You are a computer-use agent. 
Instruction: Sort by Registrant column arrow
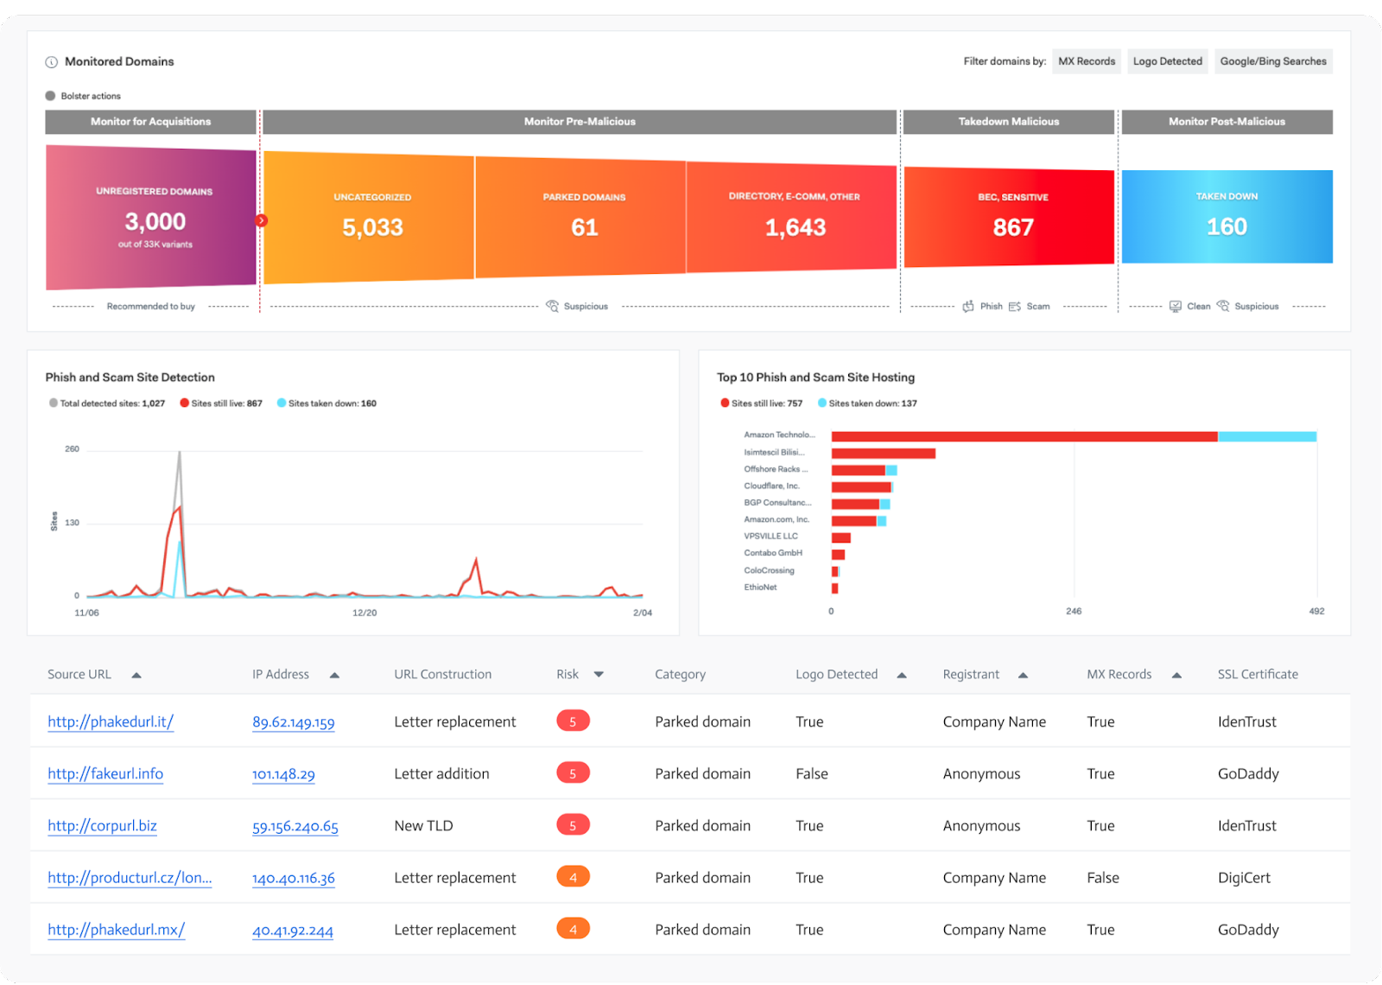(1023, 675)
